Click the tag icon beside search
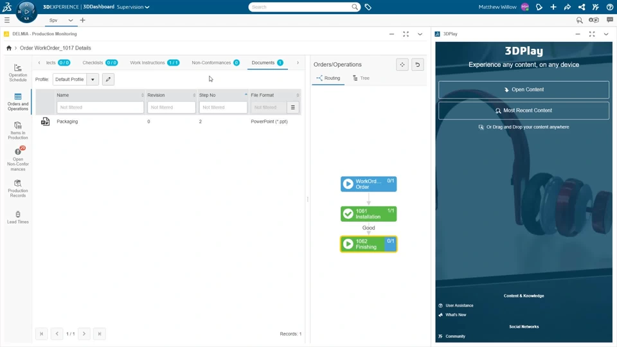This screenshot has height=347, width=617. tap(368, 7)
